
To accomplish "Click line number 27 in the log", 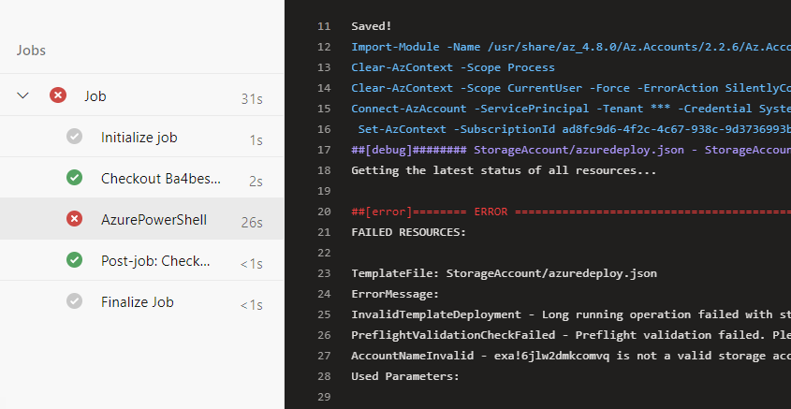I will click(x=324, y=356).
